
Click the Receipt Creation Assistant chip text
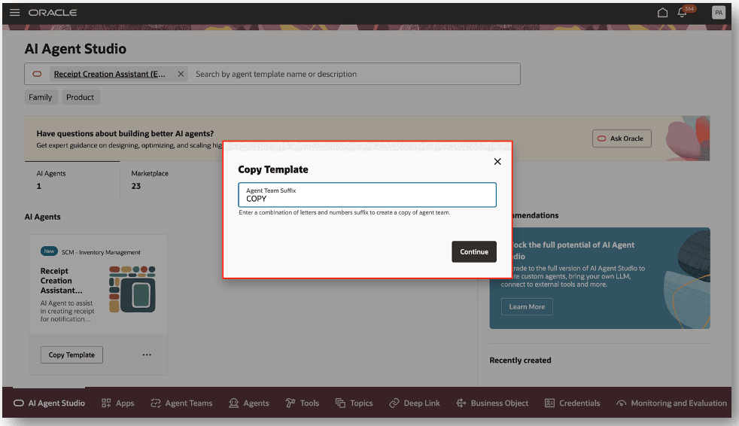point(109,74)
